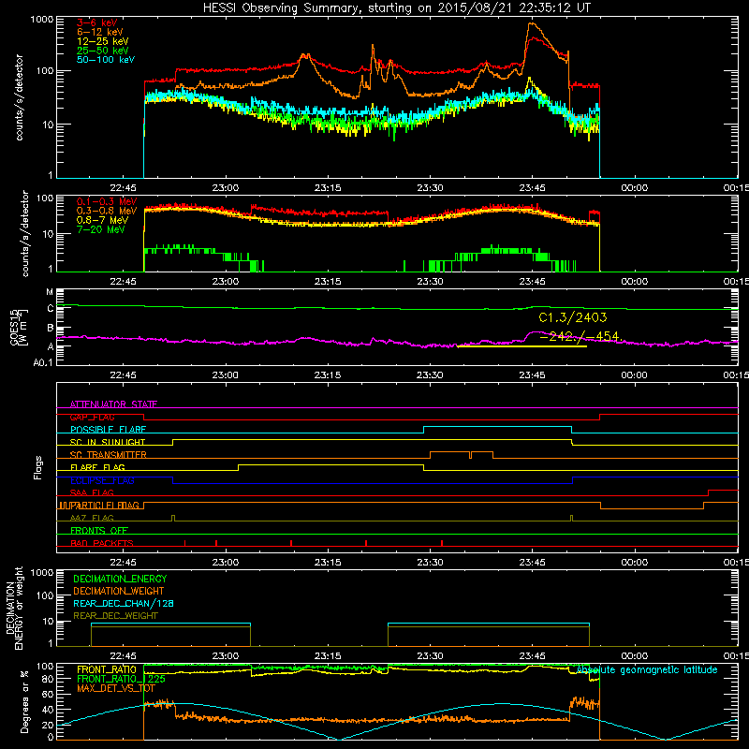Select the ECLIPSE_FLAG label
The height and width of the screenshot is (749, 749).
(x=102, y=480)
